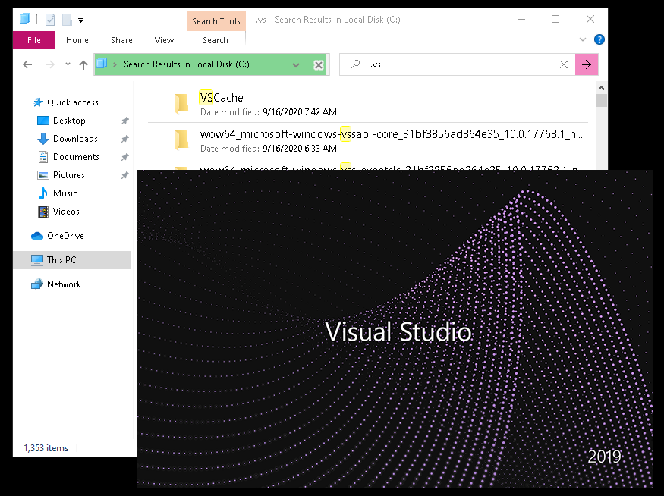Expand the address bar history dropdown
The image size is (664, 496).
(x=296, y=64)
